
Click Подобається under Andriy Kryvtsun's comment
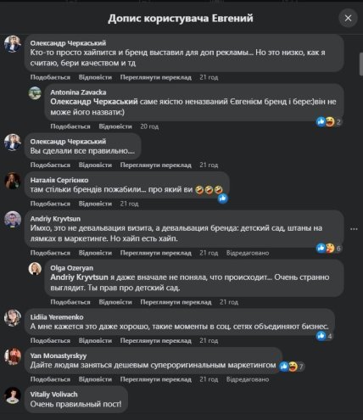[x=50, y=253]
